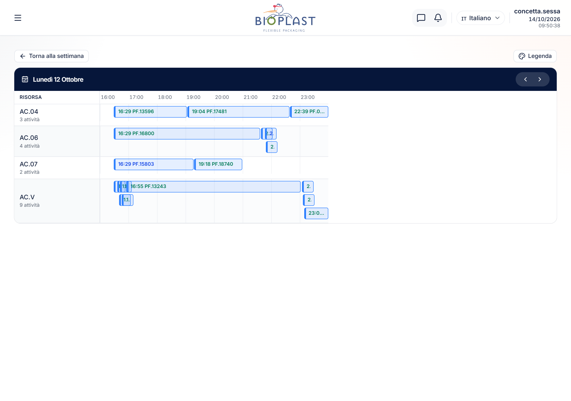Screen dimensions: 571x401
Task: Select the 22:39 PF.0... activity
Action: [309, 112]
